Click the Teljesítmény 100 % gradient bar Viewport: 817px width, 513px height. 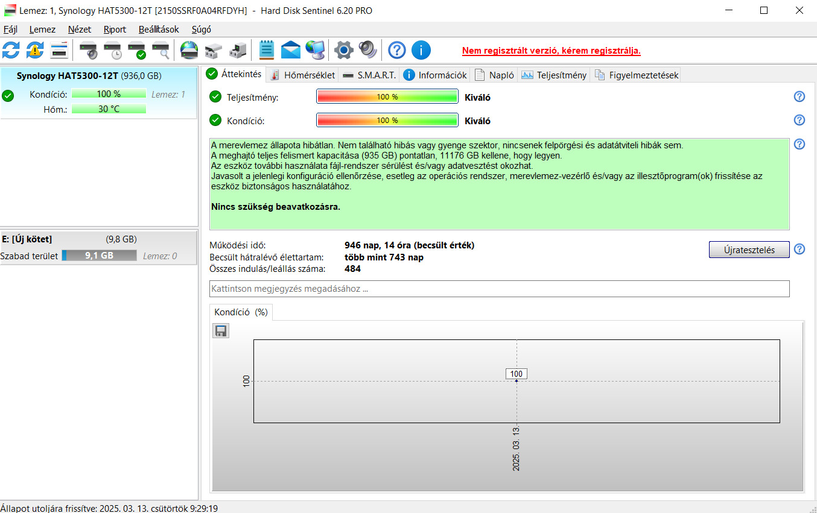[387, 97]
